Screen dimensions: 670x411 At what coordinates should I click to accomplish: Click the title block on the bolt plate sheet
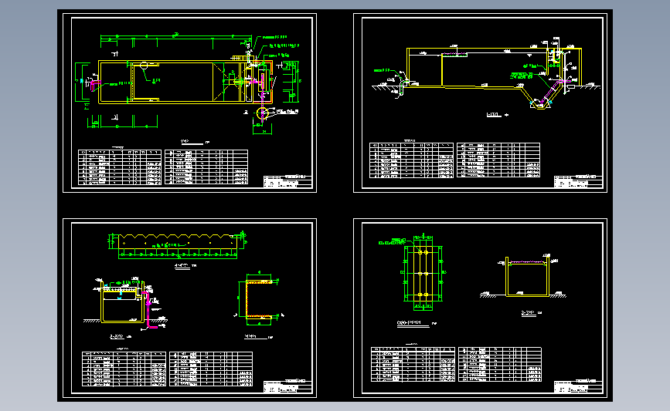point(578,386)
